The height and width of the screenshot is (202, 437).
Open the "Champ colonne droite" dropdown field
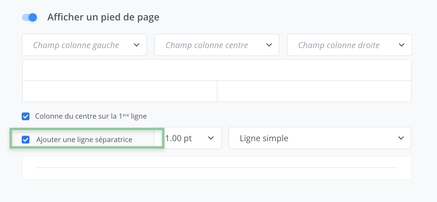[339, 45]
